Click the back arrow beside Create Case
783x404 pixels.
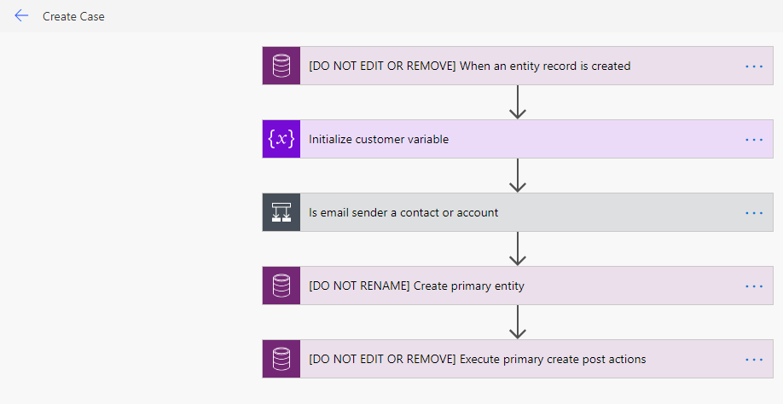(x=21, y=16)
